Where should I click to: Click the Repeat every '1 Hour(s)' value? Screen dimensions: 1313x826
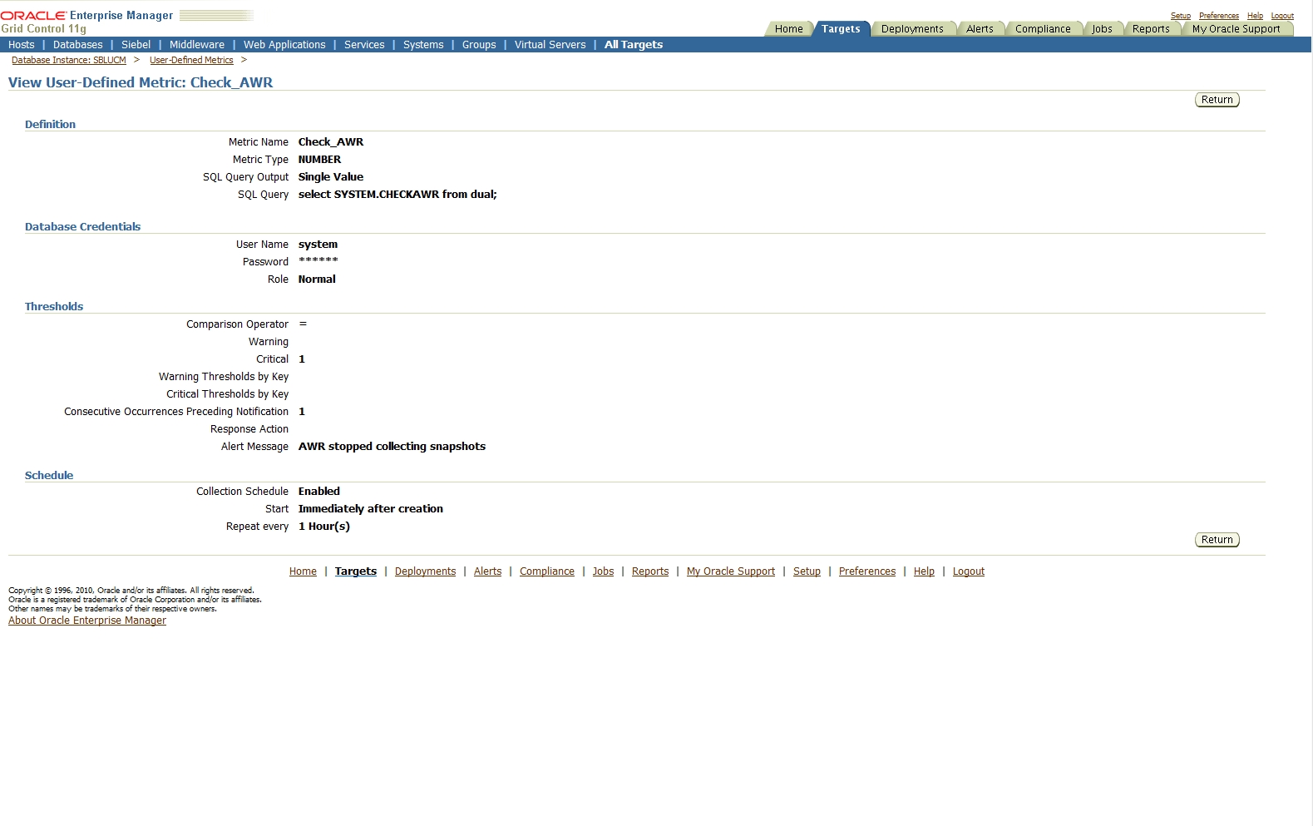click(x=324, y=527)
